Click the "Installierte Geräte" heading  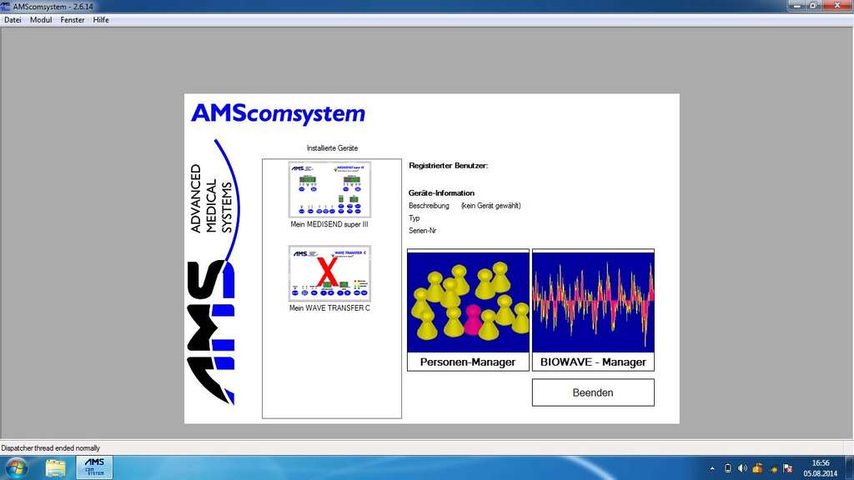tap(332, 148)
